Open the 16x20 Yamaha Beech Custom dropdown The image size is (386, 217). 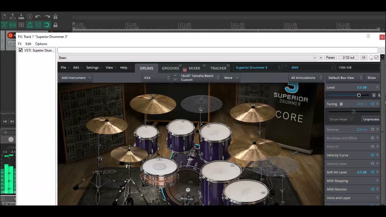click(199, 78)
